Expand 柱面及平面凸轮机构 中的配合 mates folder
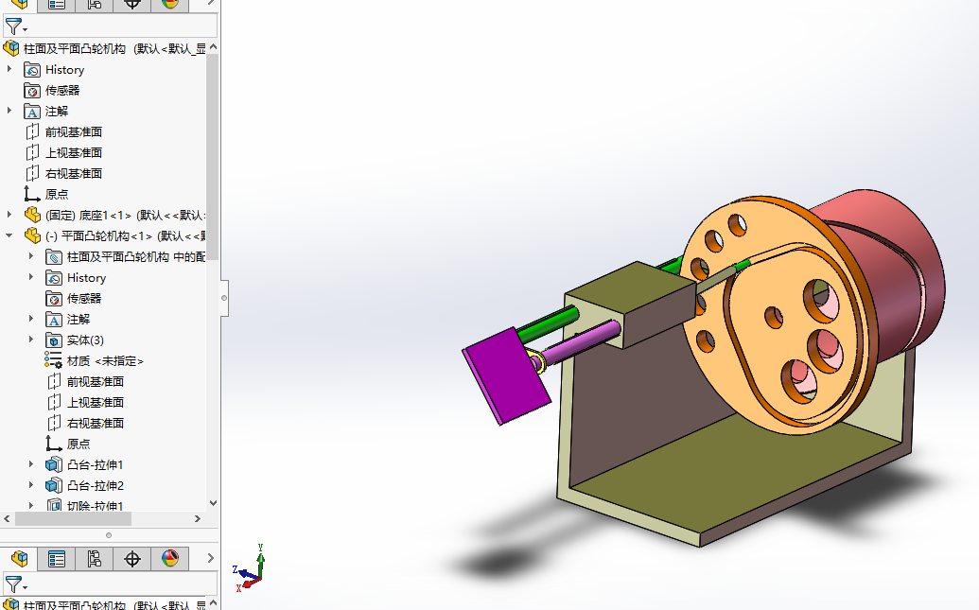 31,256
